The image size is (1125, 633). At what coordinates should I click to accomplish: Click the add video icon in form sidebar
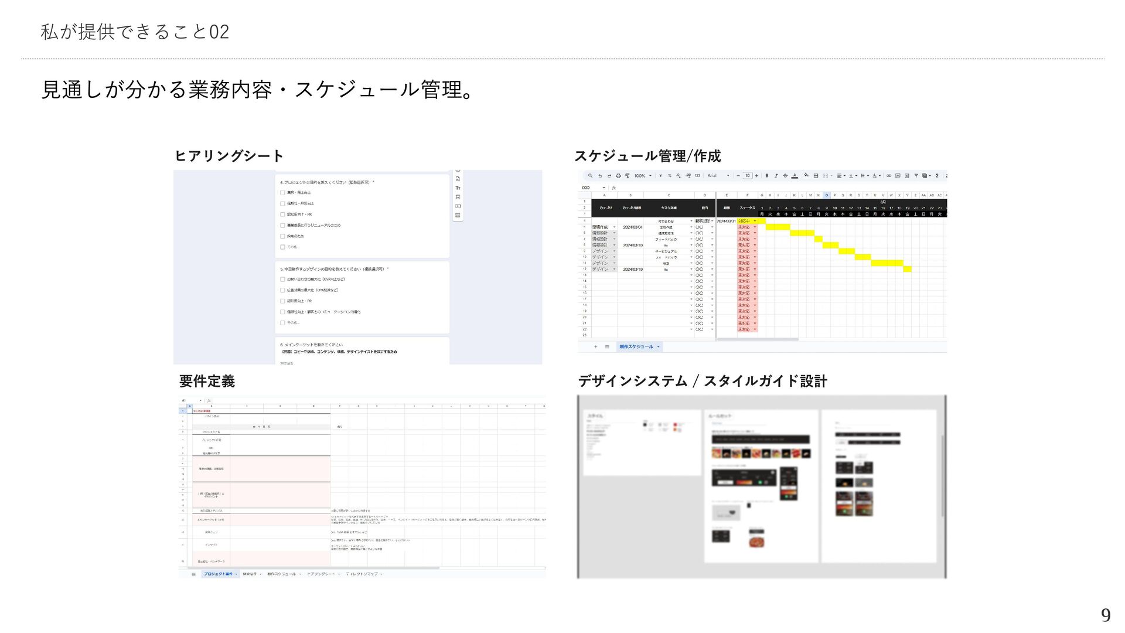458,206
